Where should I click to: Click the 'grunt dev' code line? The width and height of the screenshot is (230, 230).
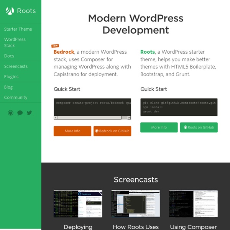coord(151,112)
